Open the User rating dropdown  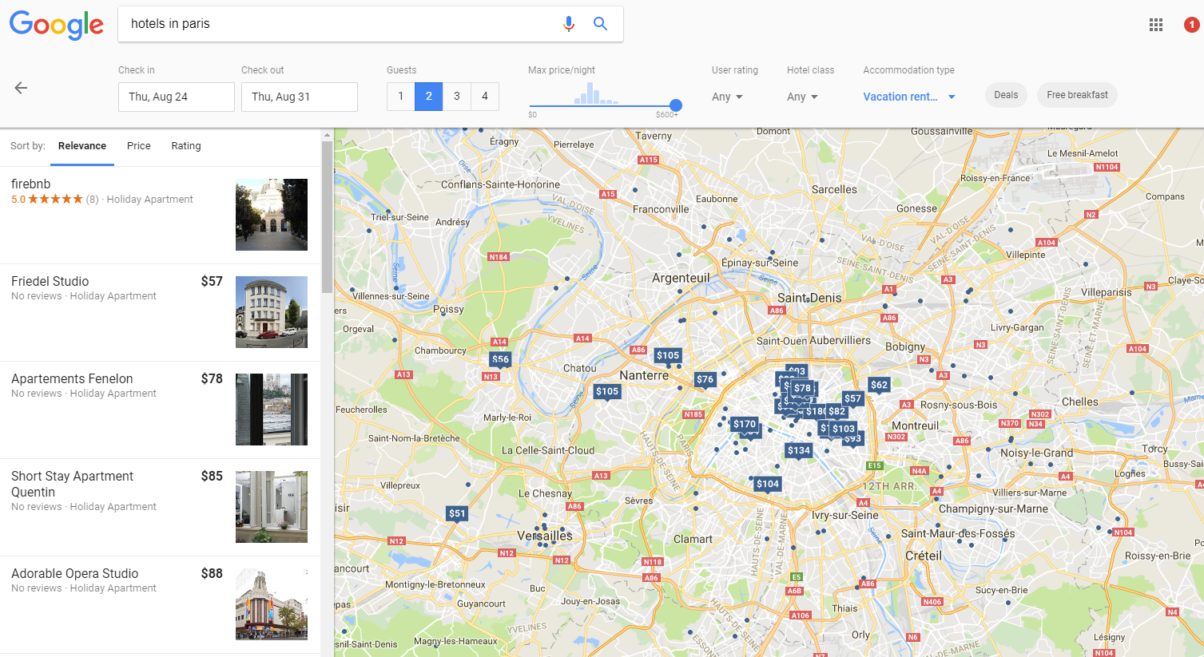pyautogui.click(x=727, y=97)
